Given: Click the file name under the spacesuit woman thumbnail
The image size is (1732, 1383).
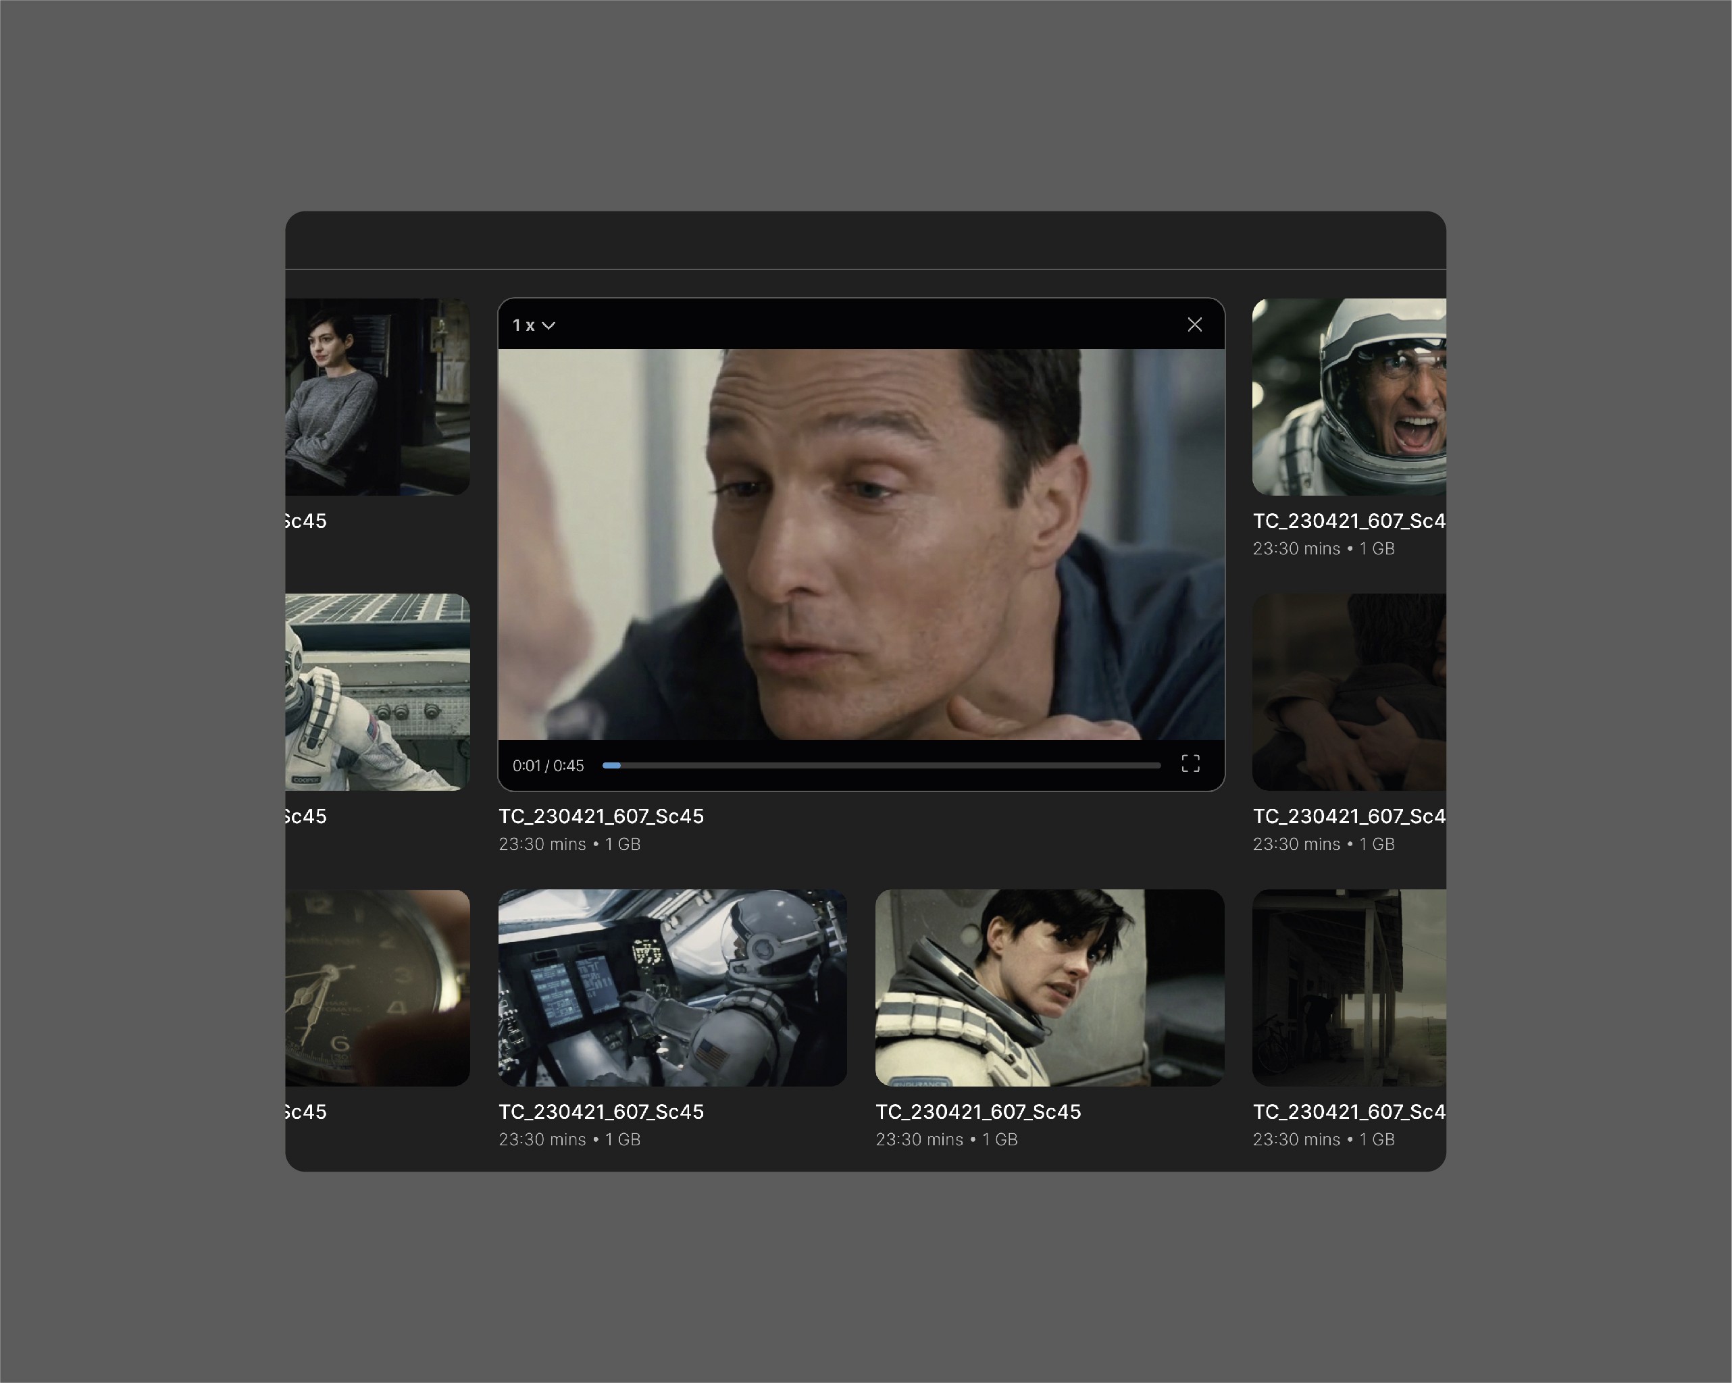Looking at the screenshot, I should (x=978, y=1112).
